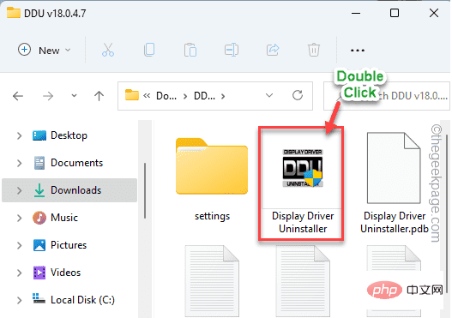Screen dimensions: 452x318
Task: Select Display Driver Uninstaller application icon
Action: [303, 168]
